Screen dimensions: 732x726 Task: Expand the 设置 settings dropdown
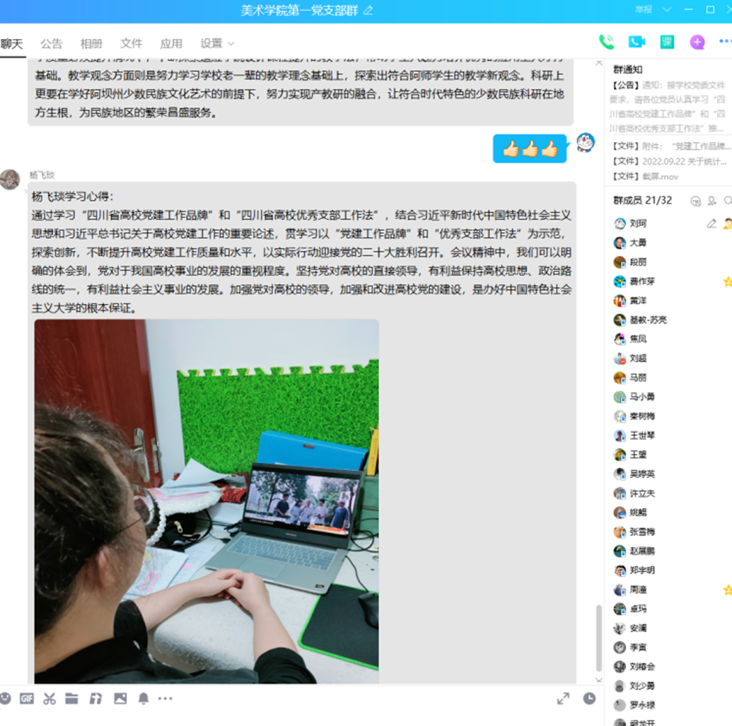tap(217, 44)
